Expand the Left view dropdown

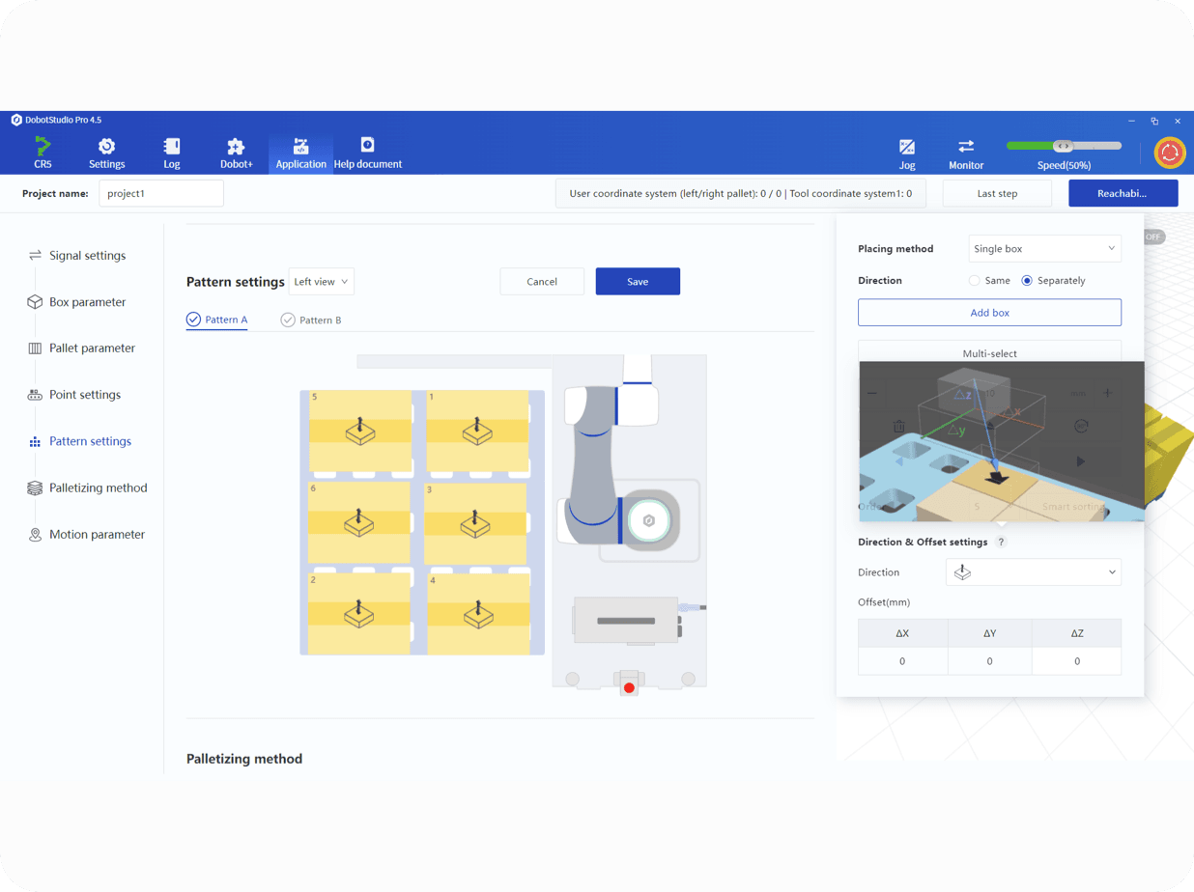click(x=321, y=282)
